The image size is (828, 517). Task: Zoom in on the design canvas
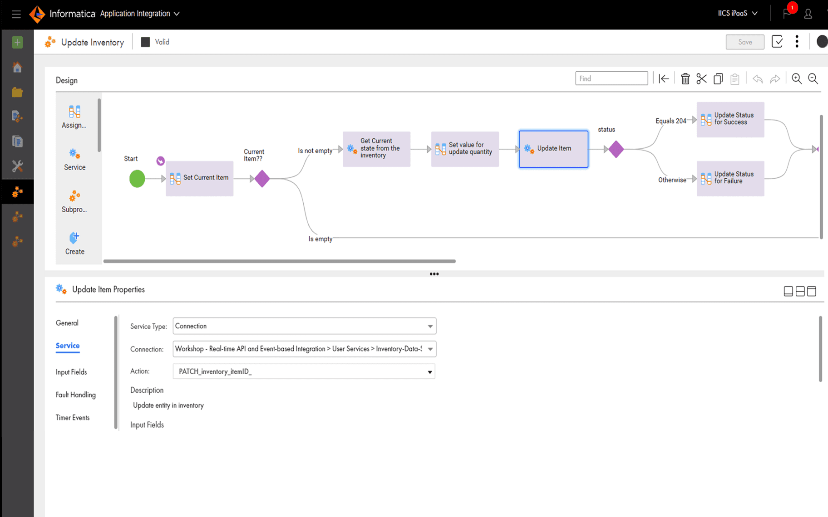[x=797, y=78]
